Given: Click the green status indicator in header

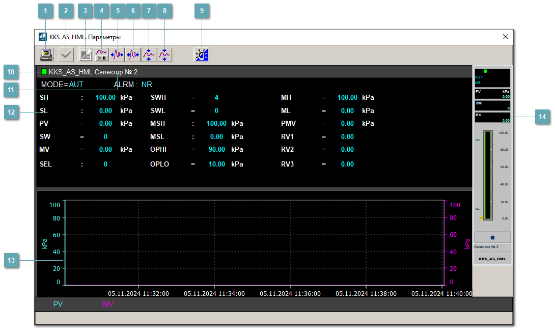Looking at the screenshot, I should [x=44, y=72].
